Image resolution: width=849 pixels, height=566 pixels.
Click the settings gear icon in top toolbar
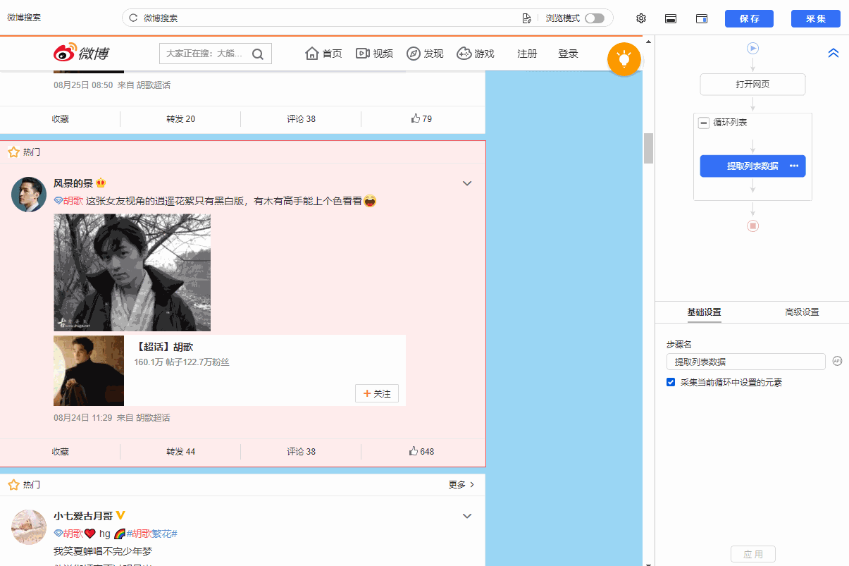click(x=640, y=18)
